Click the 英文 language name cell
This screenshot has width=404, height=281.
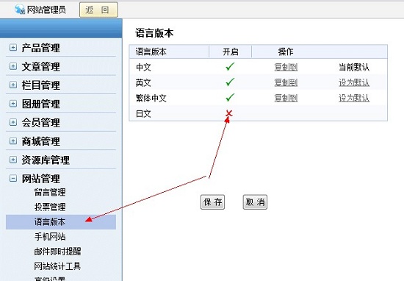pyautogui.click(x=143, y=83)
